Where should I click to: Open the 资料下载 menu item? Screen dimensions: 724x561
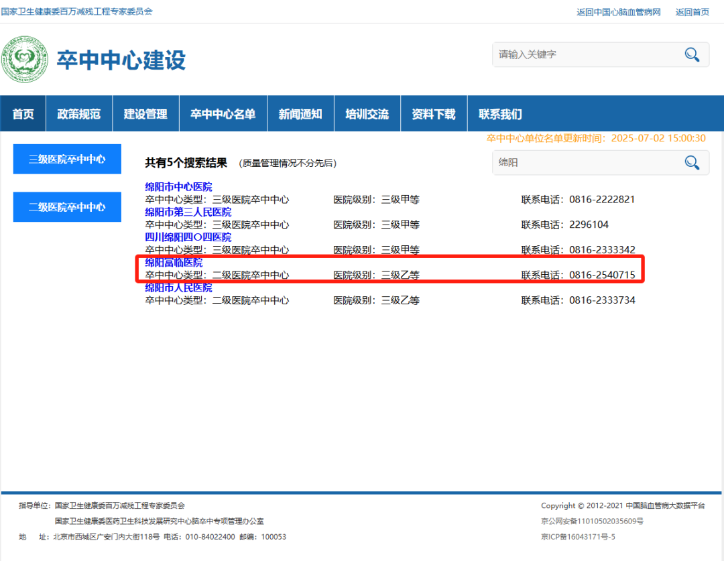coord(434,113)
